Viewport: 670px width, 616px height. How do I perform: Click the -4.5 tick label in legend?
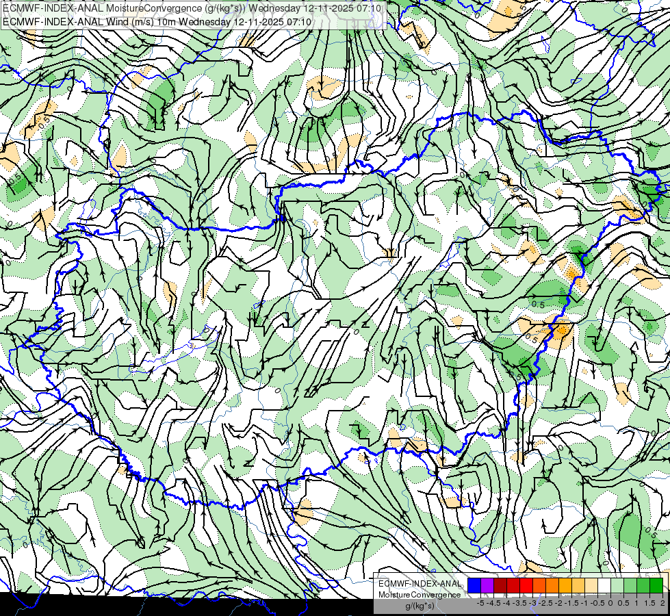click(x=493, y=603)
